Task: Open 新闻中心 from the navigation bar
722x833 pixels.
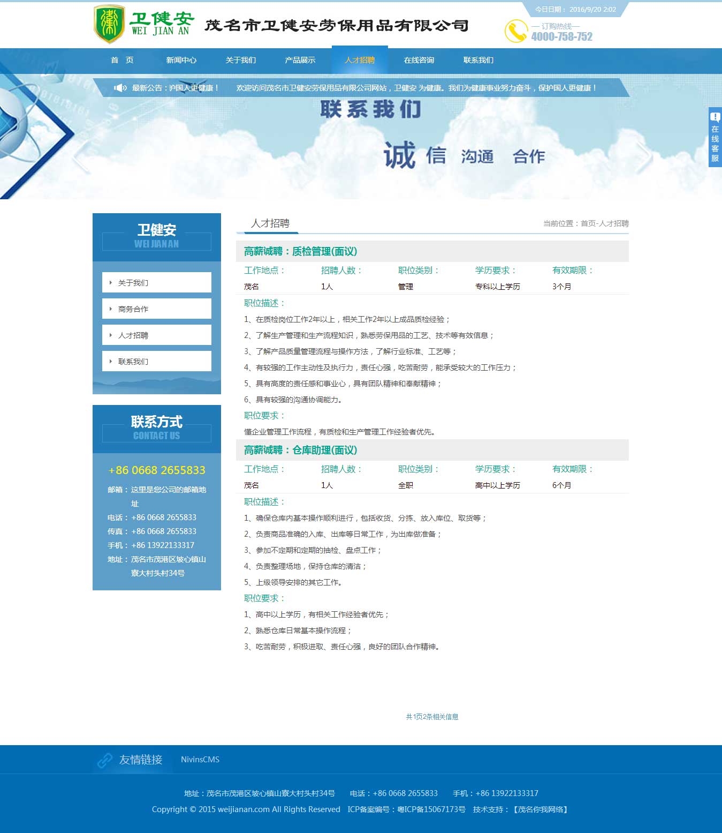Action: coord(181,60)
